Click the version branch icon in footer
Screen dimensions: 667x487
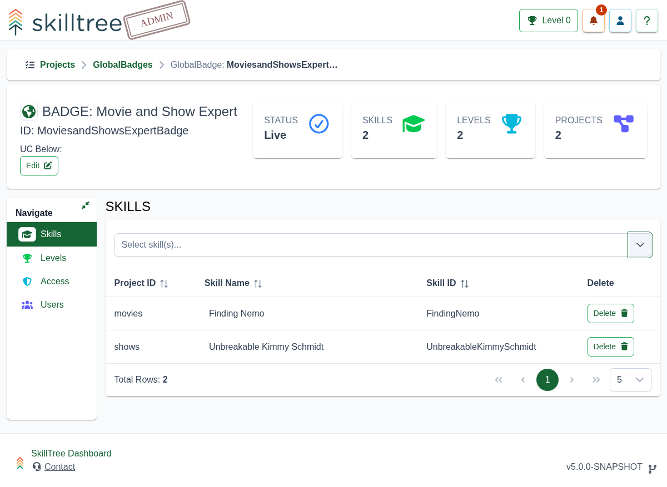653,469
